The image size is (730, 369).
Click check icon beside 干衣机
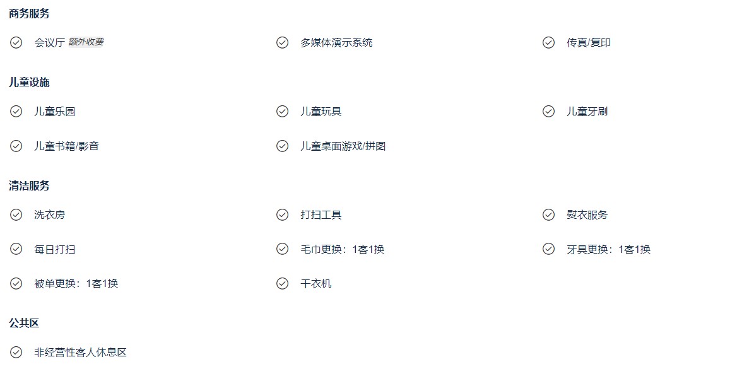pos(282,283)
